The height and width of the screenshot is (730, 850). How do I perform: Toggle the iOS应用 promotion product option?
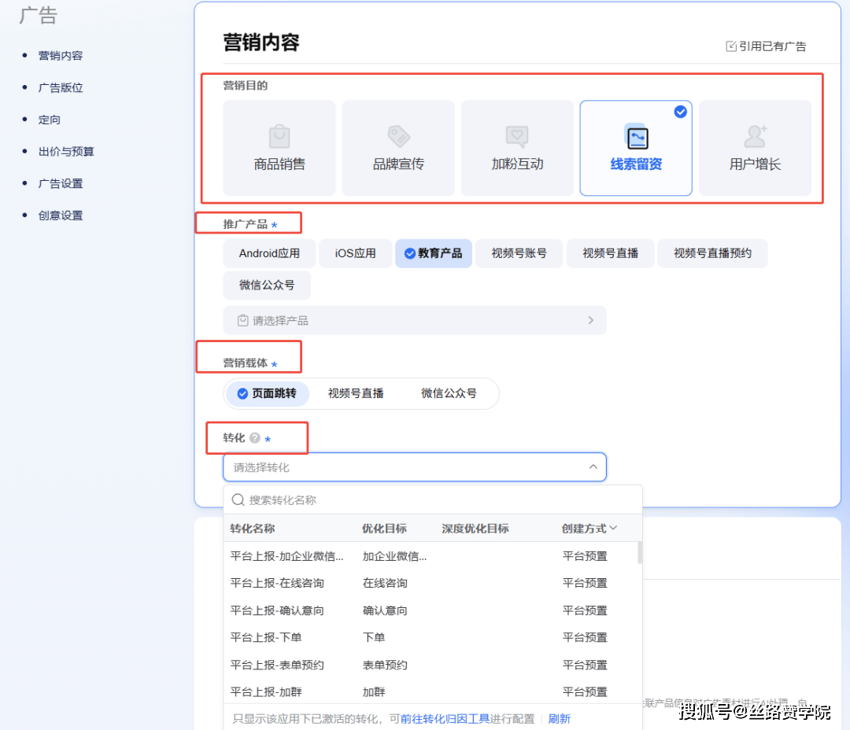355,253
